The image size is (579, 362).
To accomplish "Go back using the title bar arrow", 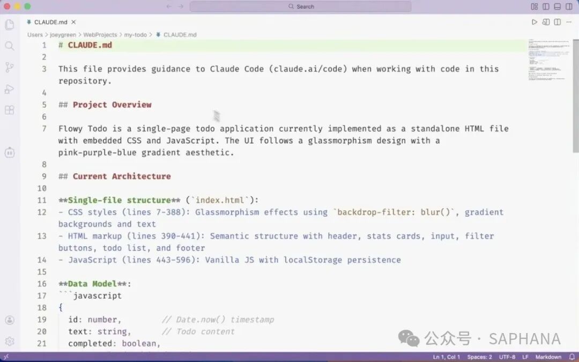I will tap(169, 6).
